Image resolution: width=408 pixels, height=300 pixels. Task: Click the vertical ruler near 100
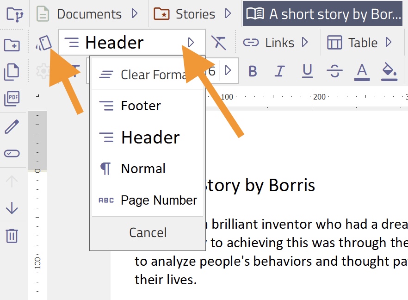(x=37, y=263)
